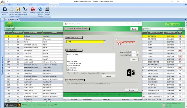
Task: Click the Logo height input field
Action: [135, 55]
